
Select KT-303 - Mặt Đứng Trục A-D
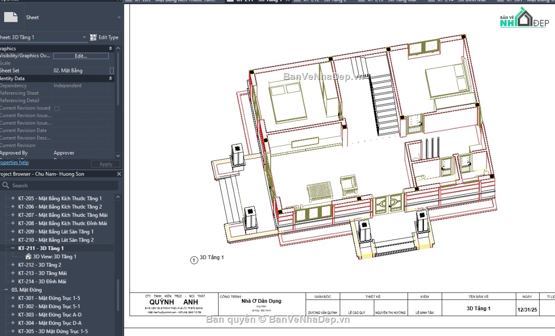[x=50, y=315]
